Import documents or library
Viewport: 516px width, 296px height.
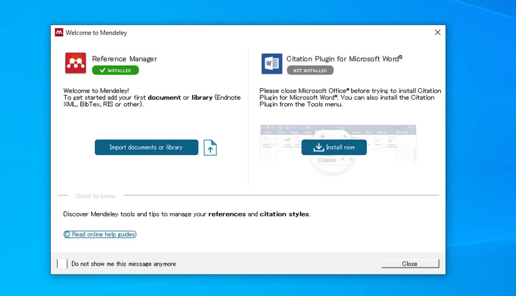146,147
